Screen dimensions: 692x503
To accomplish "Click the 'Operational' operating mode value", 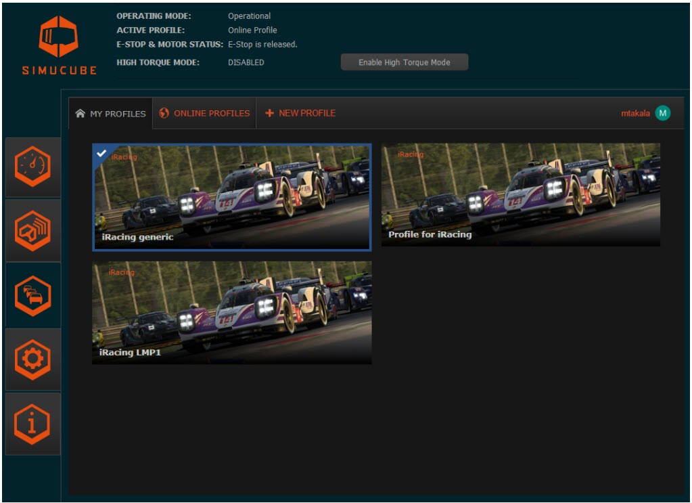I will point(250,16).
